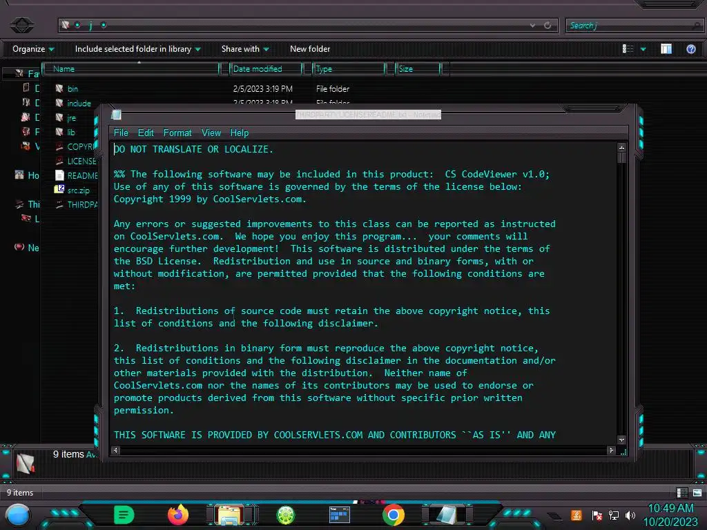Viewport: 707px width, 530px height.
Task: Select the lib folder
Action: (71, 132)
